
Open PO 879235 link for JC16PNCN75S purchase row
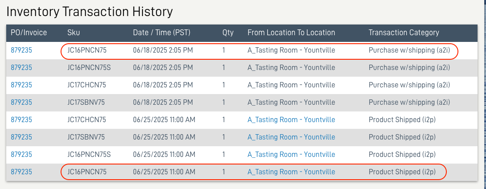tap(21, 68)
